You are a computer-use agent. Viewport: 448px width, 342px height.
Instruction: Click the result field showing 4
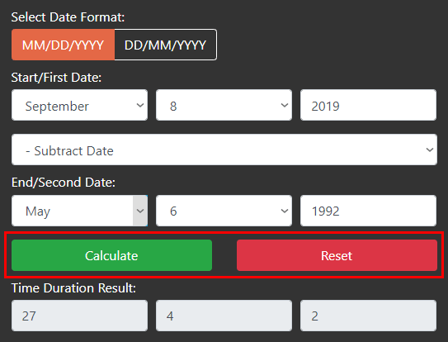(224, 316)
